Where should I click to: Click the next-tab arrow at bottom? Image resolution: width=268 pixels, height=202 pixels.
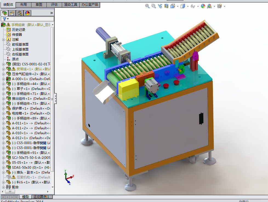click(12, 197)
